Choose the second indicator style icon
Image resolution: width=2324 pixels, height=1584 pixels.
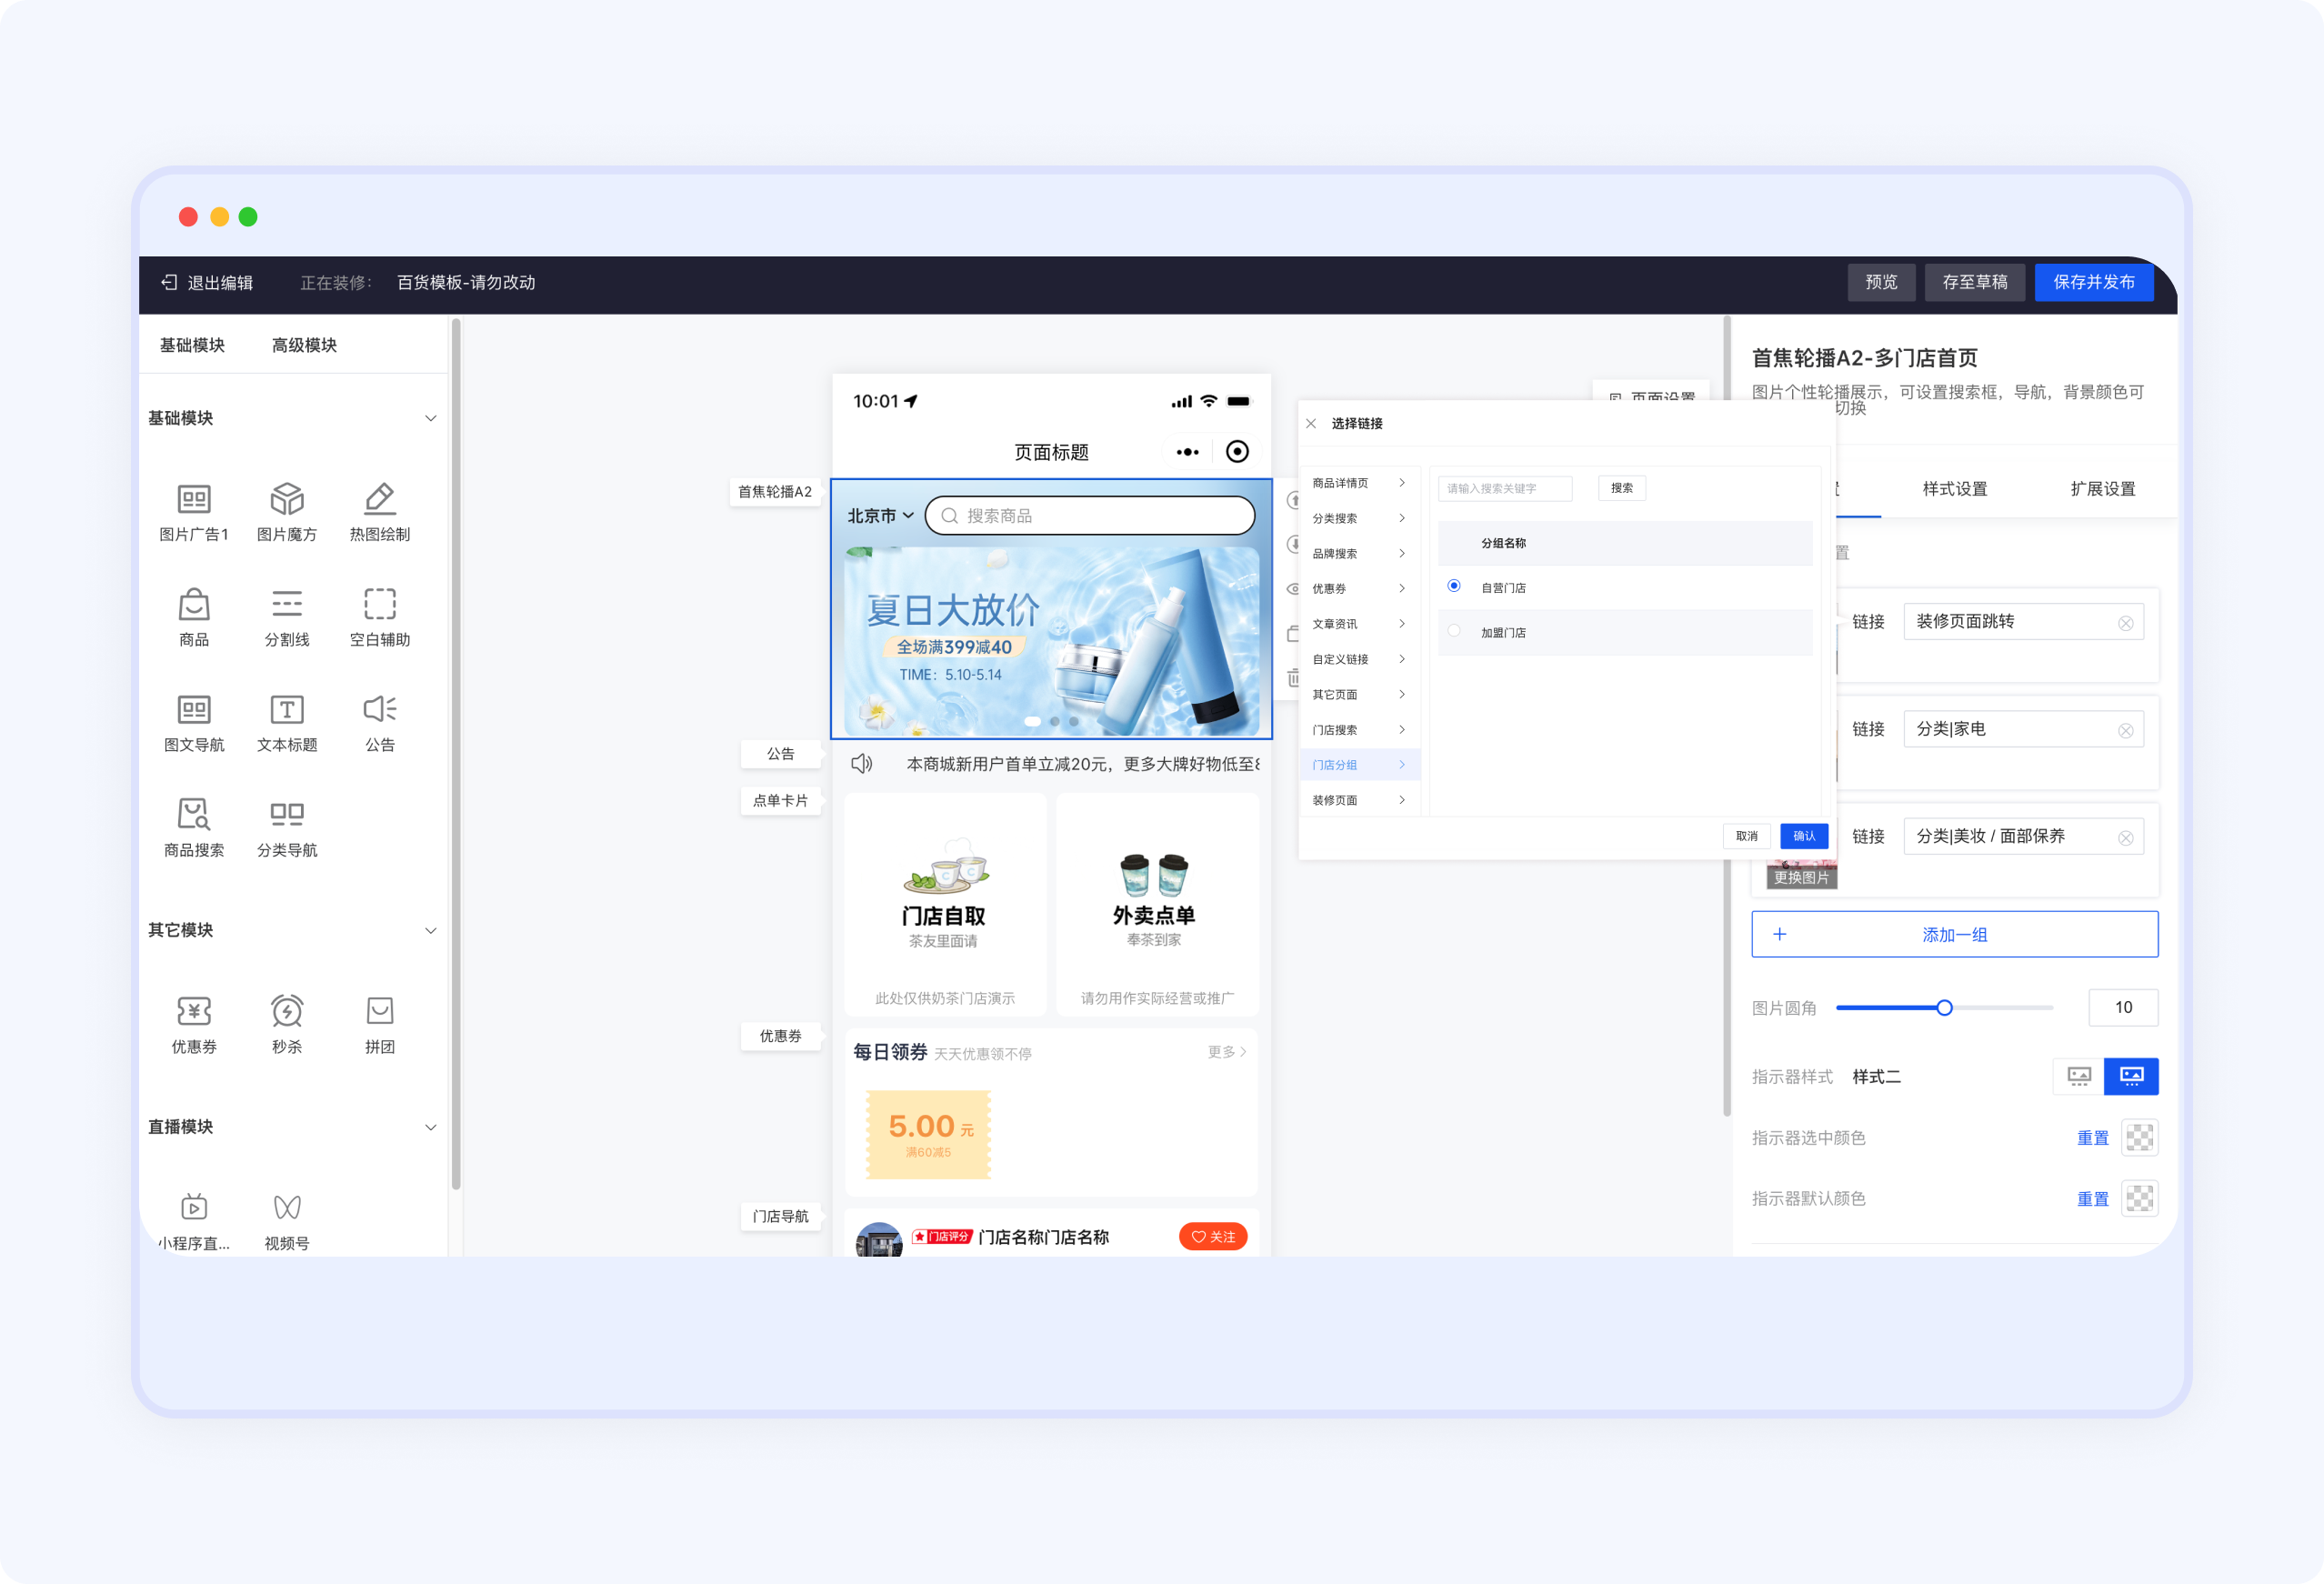point(2131,1077)
